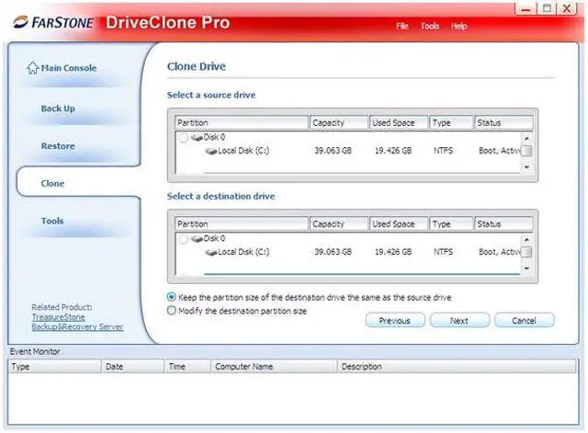Open the Tools menu in top bar
Screen dimensions: 588x433
click(430, 26)
